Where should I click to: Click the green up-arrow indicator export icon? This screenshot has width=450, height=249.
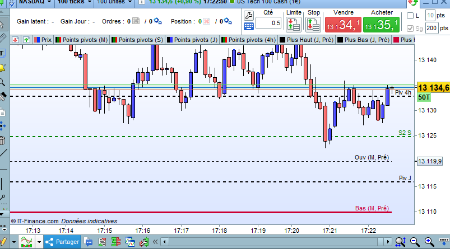coord(26,40)
